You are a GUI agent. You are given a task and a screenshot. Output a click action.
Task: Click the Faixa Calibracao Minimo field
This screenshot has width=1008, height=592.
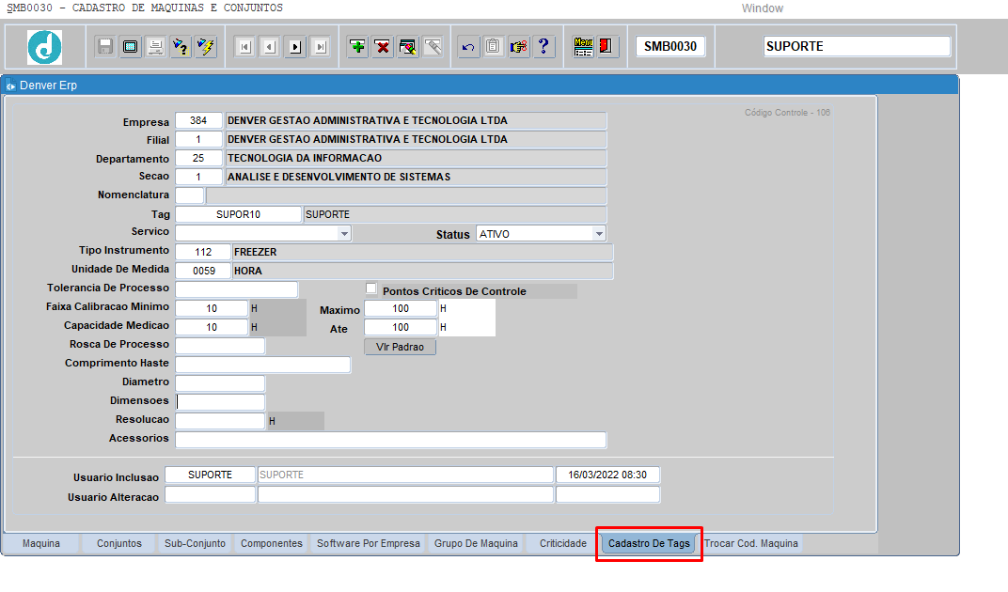point(212,308)
